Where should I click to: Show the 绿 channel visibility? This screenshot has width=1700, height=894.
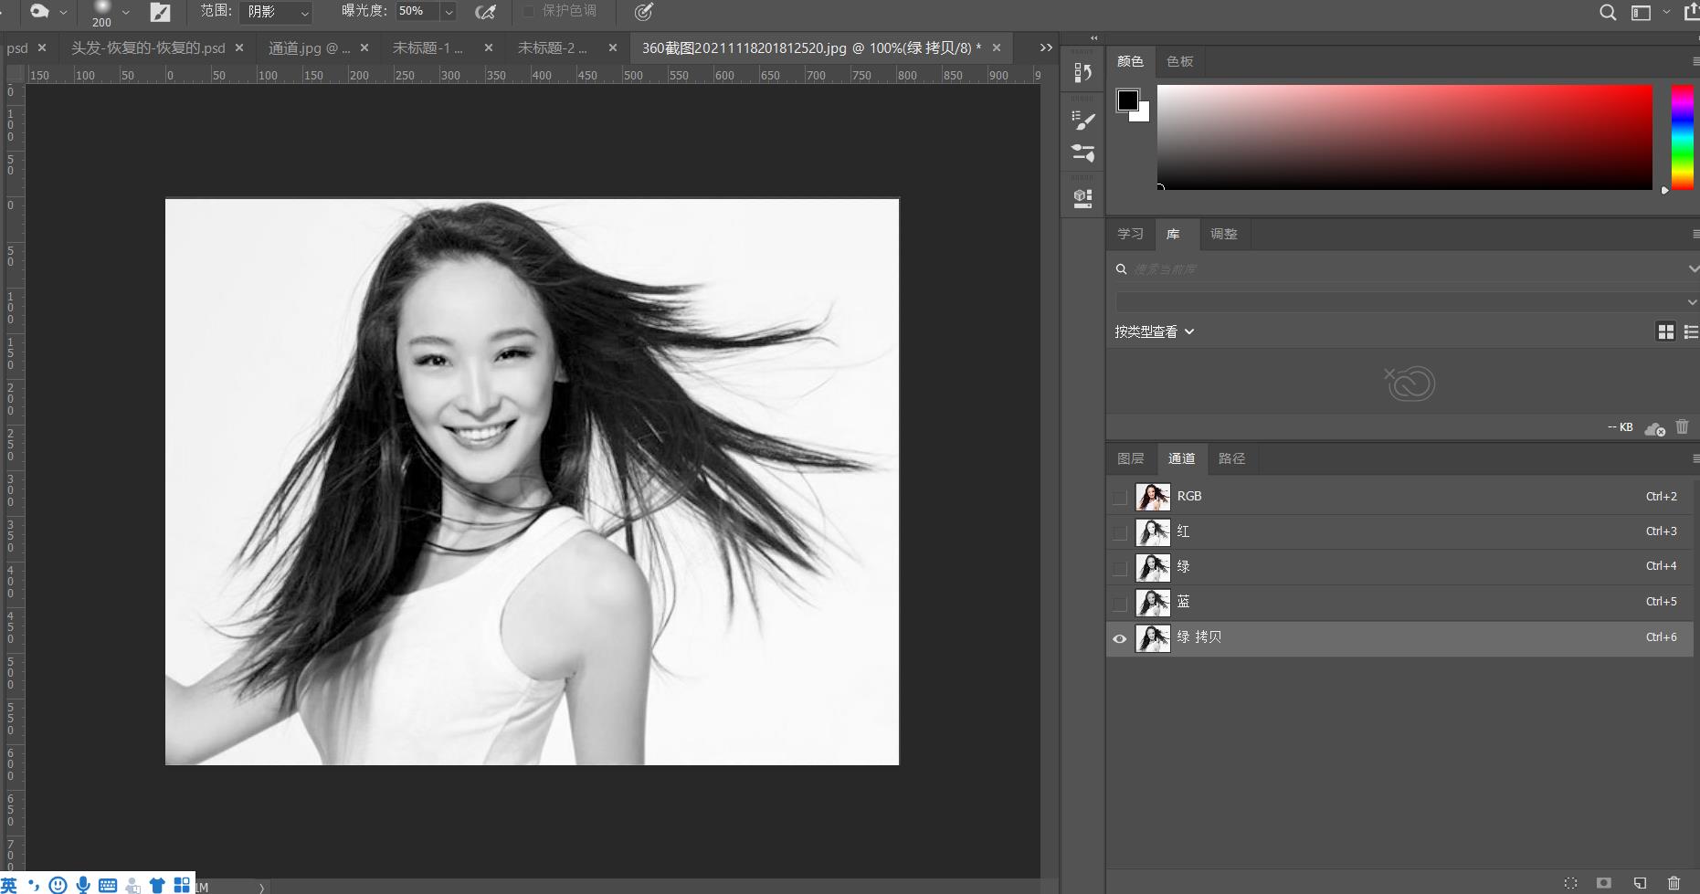pos(1120,568)
